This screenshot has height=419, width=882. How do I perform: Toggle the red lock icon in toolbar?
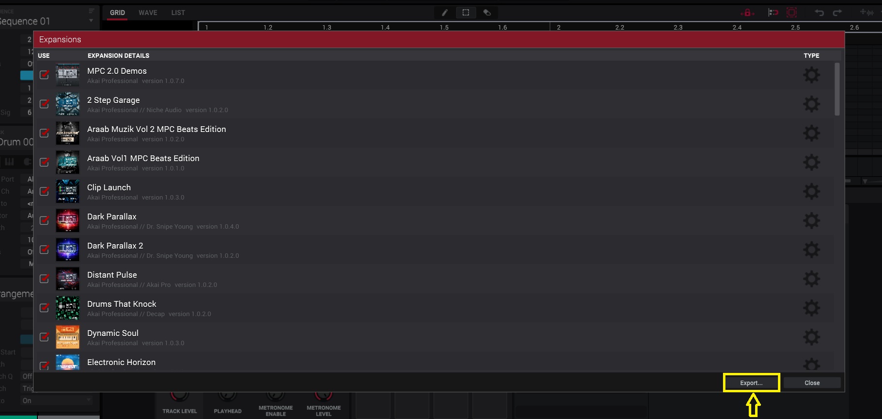pyautogui.click(x=747, y=13)
